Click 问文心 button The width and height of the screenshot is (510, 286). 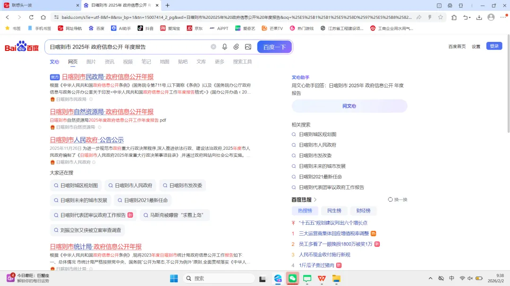point(349,106)
